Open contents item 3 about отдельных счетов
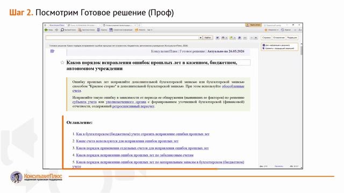The width and height of the screenshot is (344, 193). 142,148
